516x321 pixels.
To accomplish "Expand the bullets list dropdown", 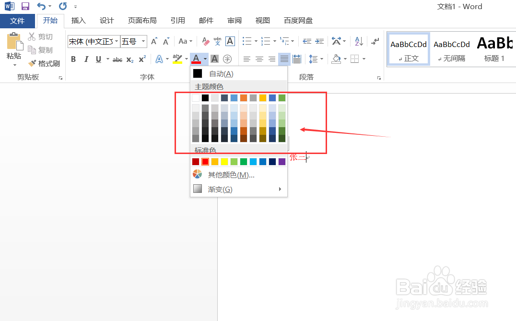I will click(256, 41).
